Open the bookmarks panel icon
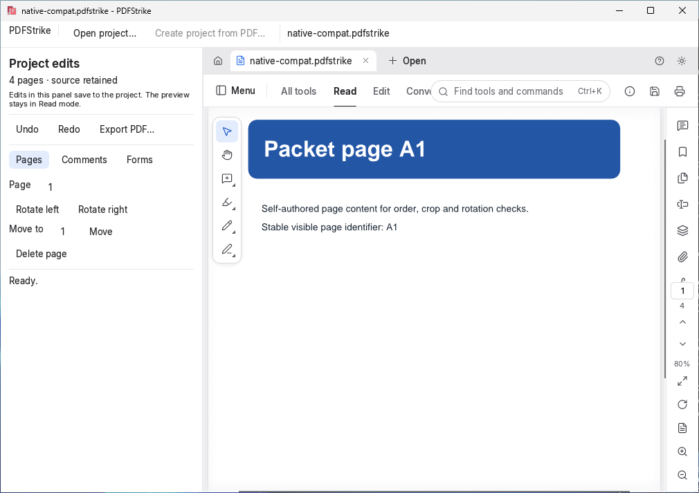The image size is (699, 493). click(x=682, y=152)
